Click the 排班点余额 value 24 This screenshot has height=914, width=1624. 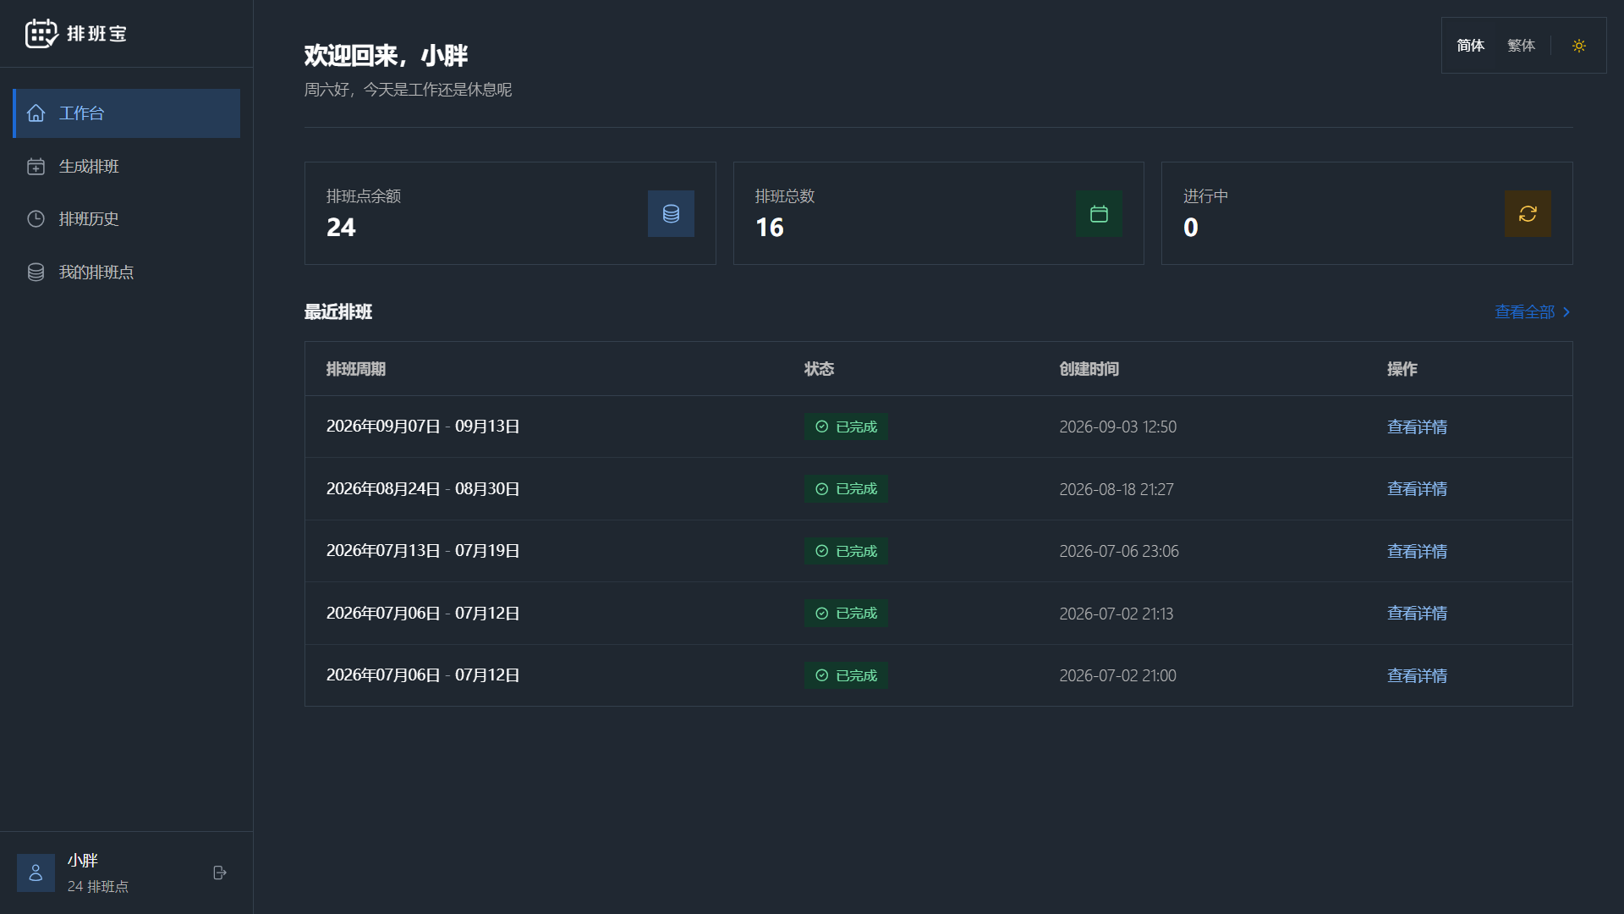(x=341, y=228)
